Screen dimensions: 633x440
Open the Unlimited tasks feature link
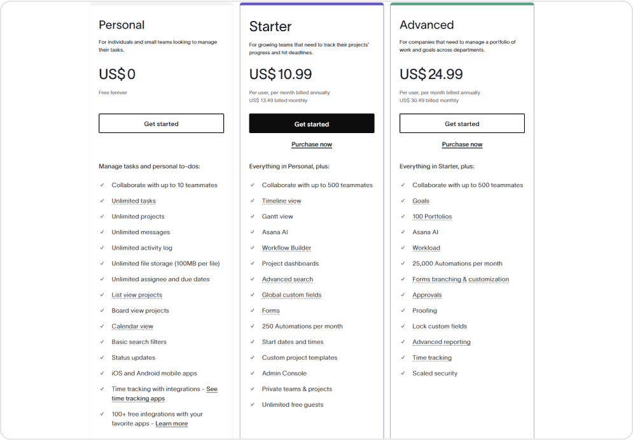point(134,201)
